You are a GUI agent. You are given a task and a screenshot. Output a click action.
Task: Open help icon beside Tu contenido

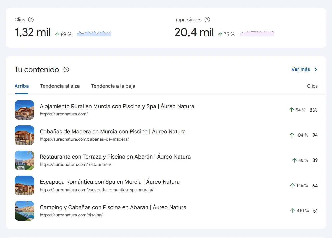pos(66,70)
